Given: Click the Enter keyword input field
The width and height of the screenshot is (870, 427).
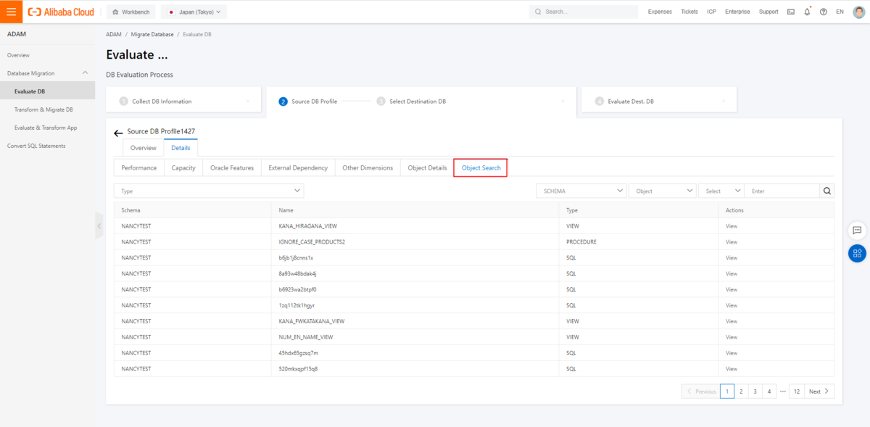Looking at the screenshot, I should click(x=782, y=191).
